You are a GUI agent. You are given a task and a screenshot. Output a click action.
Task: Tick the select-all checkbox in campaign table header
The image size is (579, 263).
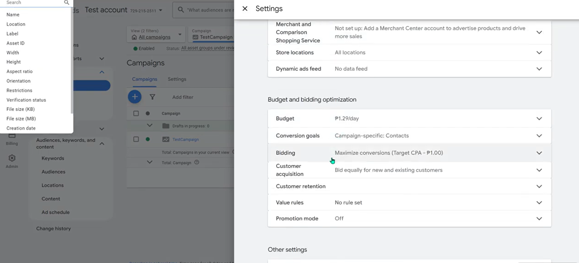(x=136, y=114)
